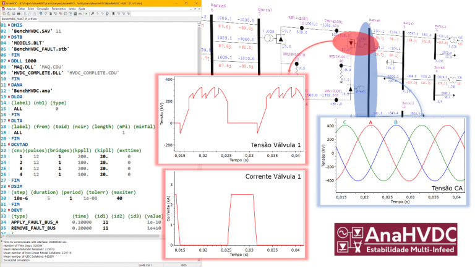The width and height of the screenshot is (475, 267).
Task: Collapse the DHIS block on line 01
Action: 9,25
